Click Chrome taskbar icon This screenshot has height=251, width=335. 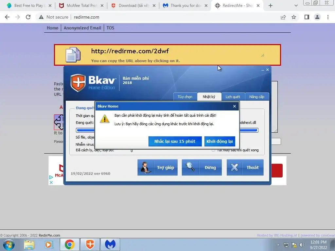tap(70, 244)
